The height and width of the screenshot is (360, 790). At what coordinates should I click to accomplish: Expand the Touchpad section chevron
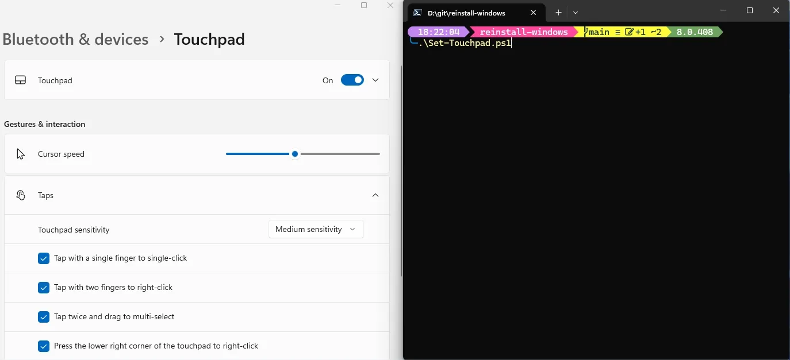tap(375, 80)
